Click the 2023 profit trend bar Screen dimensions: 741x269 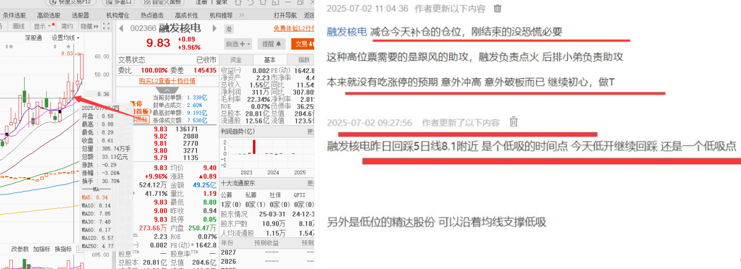254,147
